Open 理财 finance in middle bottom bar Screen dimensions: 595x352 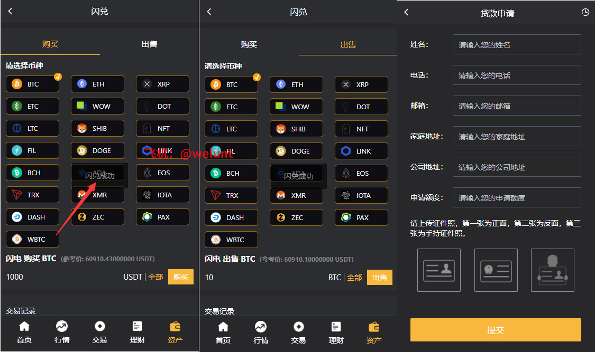tap(336, 332)
